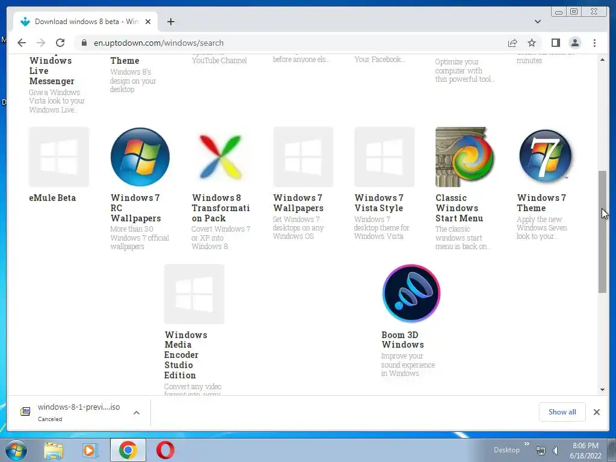The height and width of the screenshot is (462, 616).
Task: Open the eMule Beta placeholder icon
Action: (59, 157)
